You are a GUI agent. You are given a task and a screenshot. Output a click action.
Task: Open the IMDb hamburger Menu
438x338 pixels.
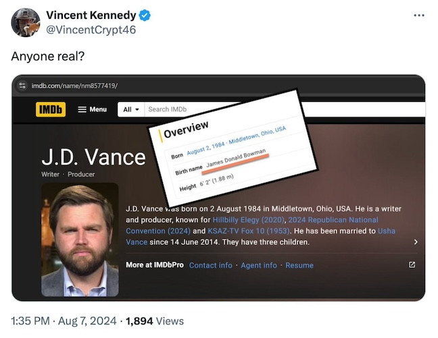click(x=92, y=109)
